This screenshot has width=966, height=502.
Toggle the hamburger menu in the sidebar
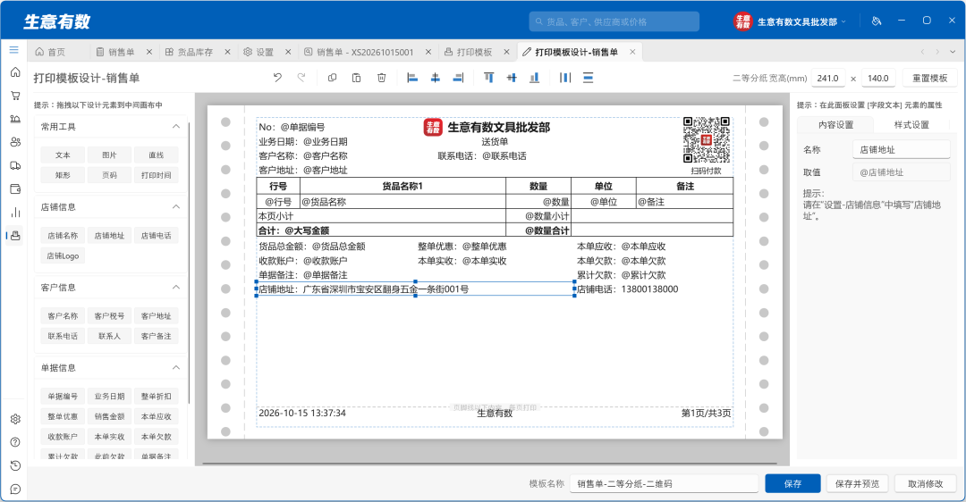tap(14, 50)
